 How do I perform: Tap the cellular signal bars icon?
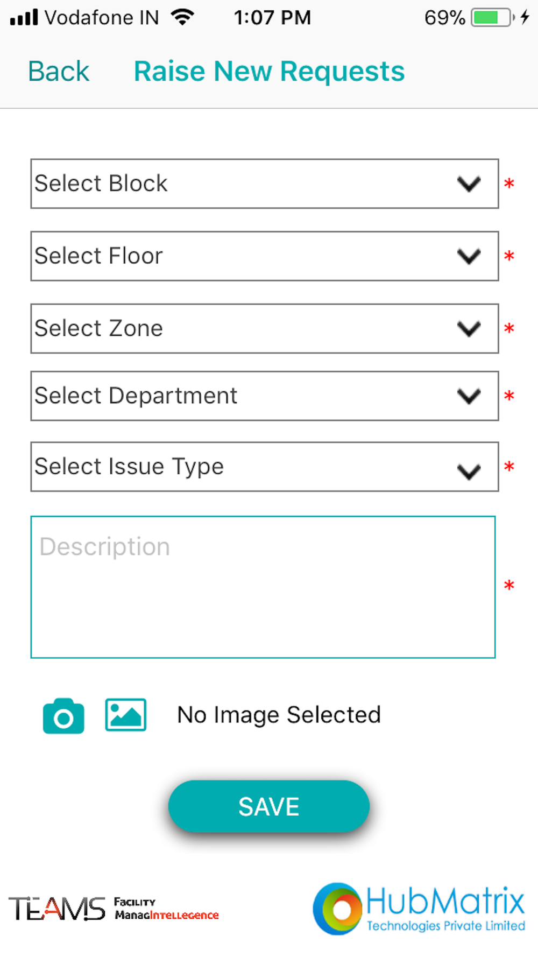[24, 17]
